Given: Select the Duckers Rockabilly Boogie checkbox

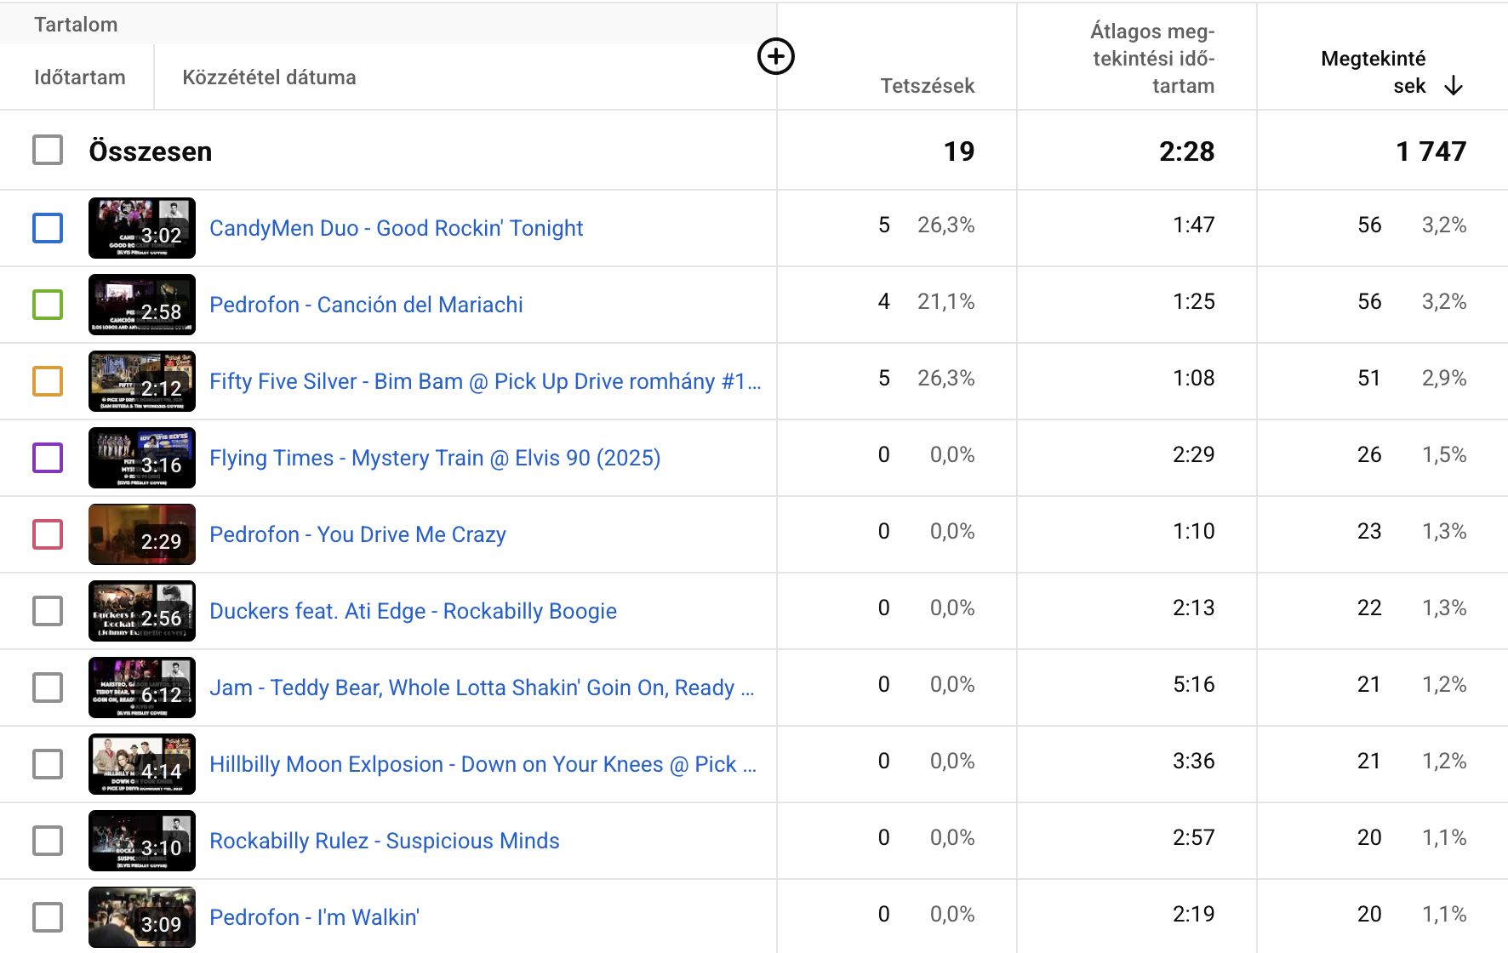Looking at the screenshot, I should 48,611.
